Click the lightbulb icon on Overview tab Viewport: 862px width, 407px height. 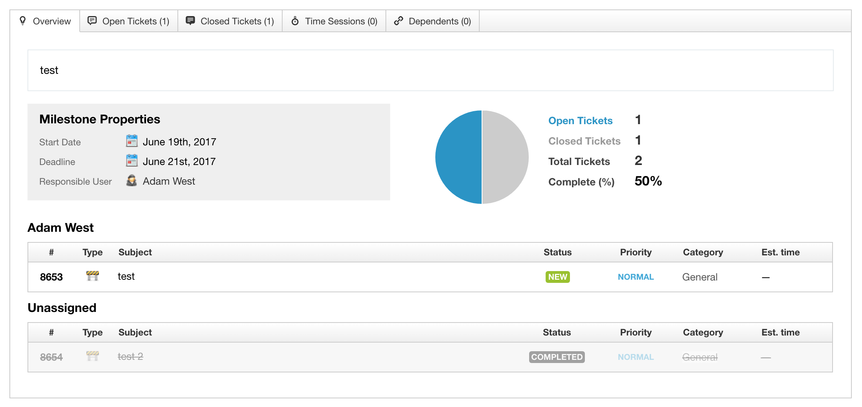(x=23, y=21)
